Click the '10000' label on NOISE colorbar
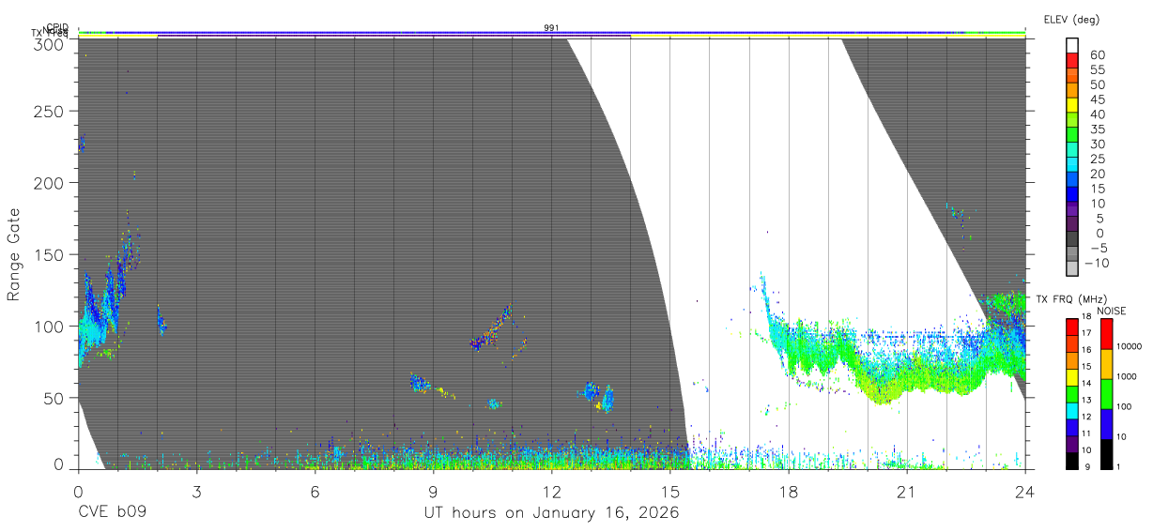1153x532 pixels. pos(1129,347)
